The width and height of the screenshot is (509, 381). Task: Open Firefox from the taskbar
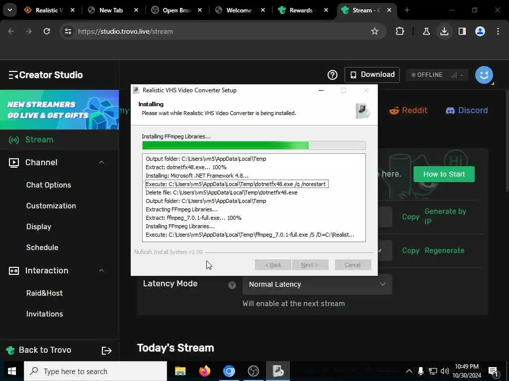(x=204, y=371)
